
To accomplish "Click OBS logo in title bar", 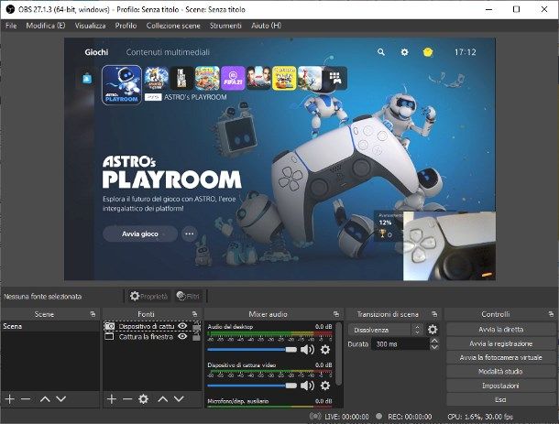I will coord(10,9).
